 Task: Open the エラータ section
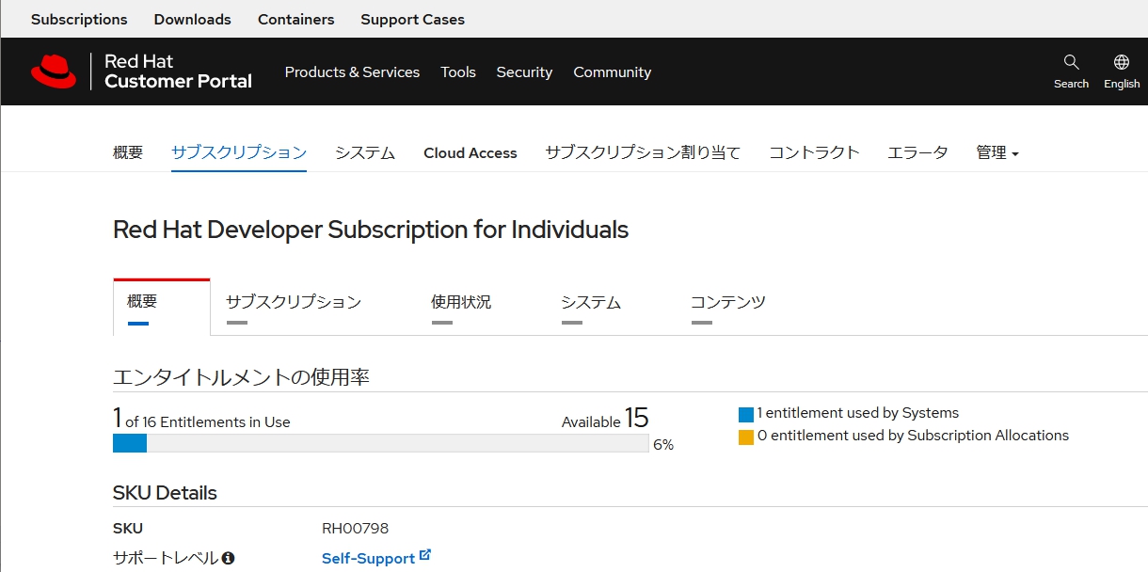[917, 152]
